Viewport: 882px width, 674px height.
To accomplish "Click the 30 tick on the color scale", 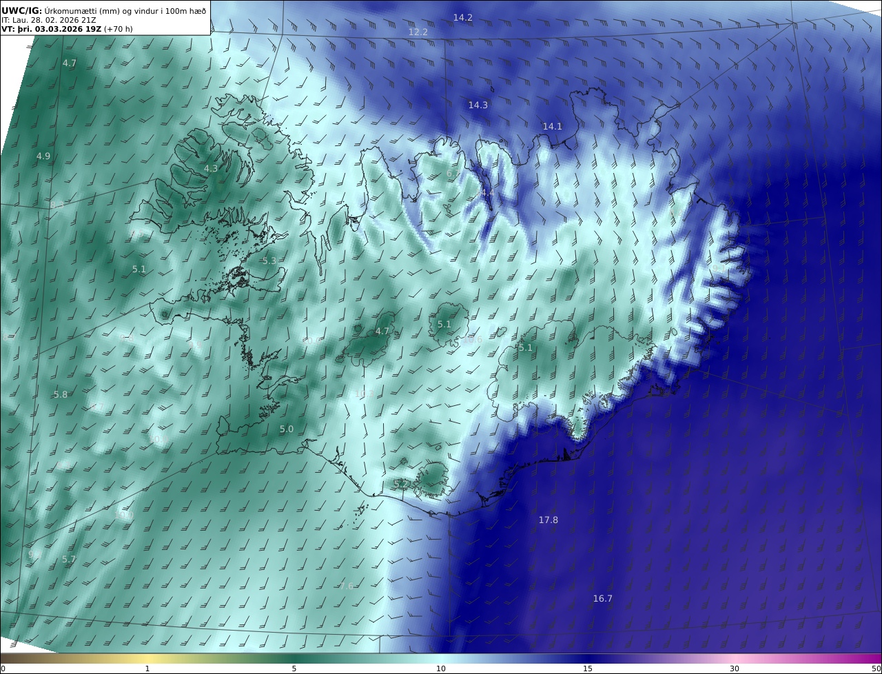I will [x=735, y=668].
